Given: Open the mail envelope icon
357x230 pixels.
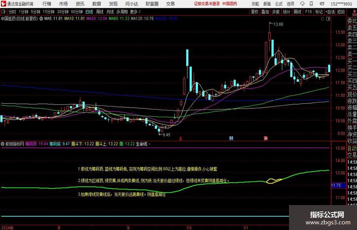Looking at the screenshot, I should [322, 4].
